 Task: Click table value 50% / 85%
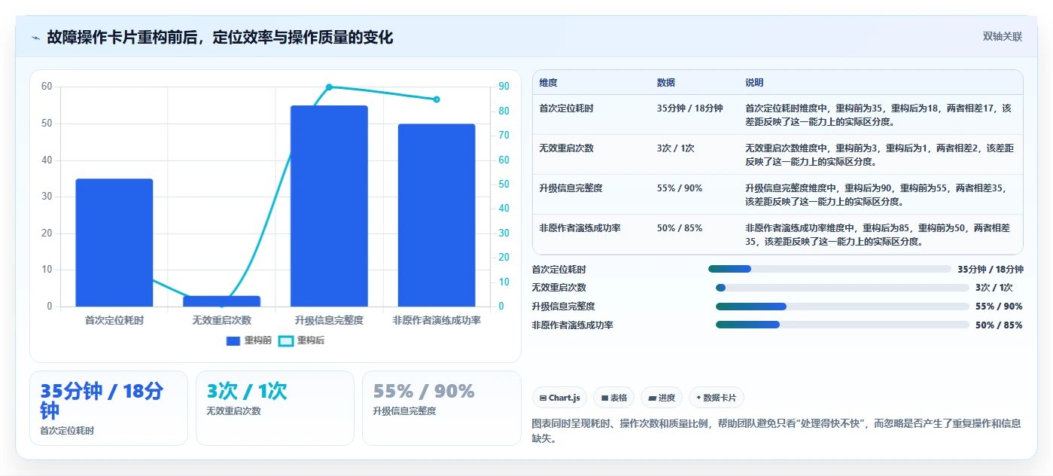tap(679, 227)
